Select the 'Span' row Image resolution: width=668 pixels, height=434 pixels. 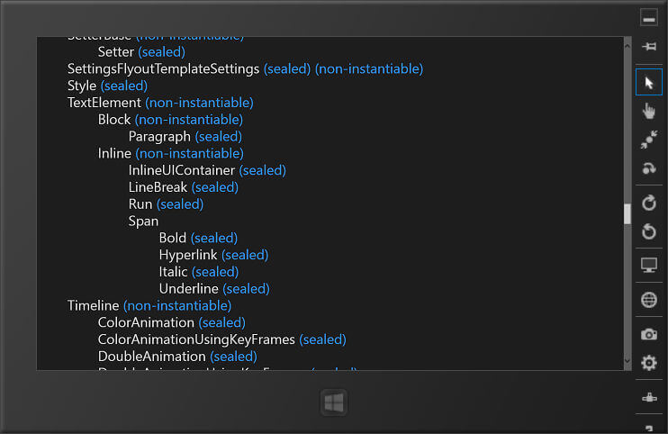pos(143,222)
